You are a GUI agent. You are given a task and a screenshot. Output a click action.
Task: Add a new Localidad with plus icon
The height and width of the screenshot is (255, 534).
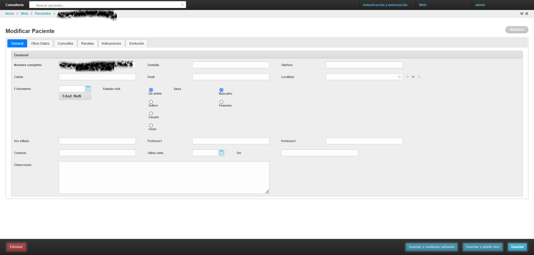click(x=413, y=77)
